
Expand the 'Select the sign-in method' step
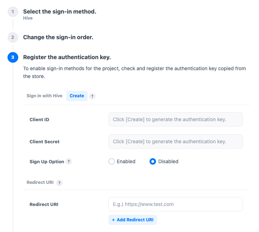pyautogui.click(x=60, y=11)
